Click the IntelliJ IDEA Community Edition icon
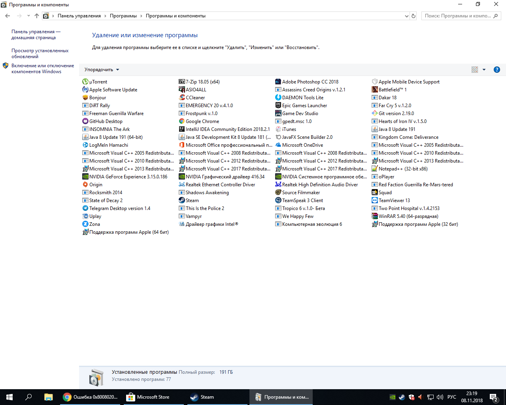Viewport: 506px width, 405px height. [182, 129]
